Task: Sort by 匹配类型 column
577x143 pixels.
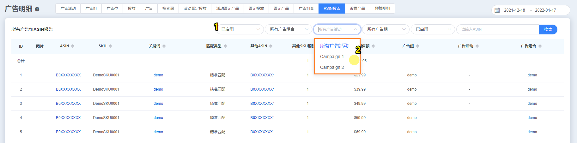Action: (225, 46)
